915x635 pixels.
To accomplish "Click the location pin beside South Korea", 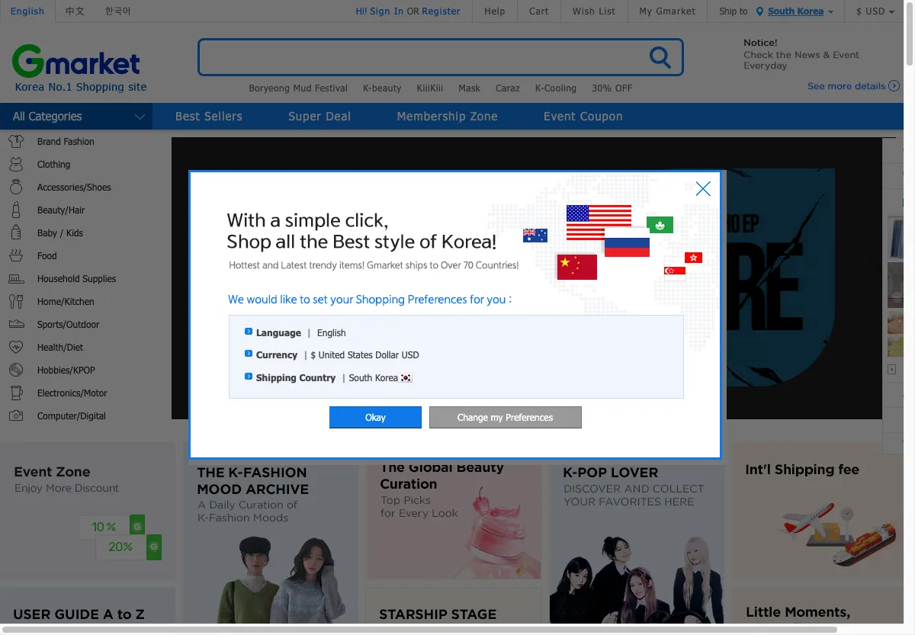I will click(x=759, y=11).
